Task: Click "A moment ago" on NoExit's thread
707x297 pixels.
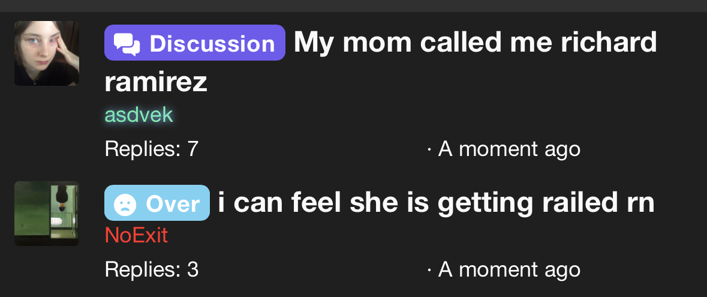Action: (509, 269)
